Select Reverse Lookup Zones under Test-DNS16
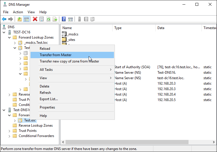 pyautogui.click(x=36, y=126)
